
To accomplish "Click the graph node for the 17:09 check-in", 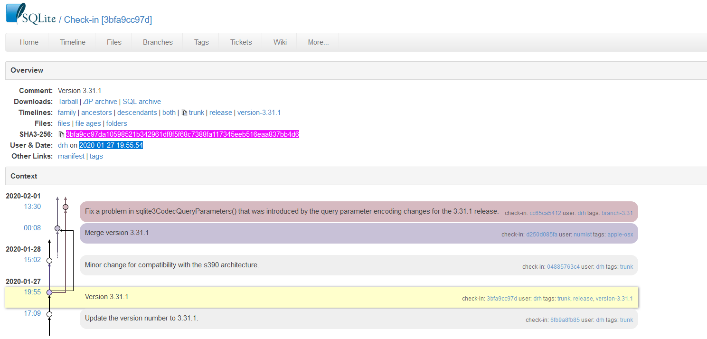I will 49,314.
